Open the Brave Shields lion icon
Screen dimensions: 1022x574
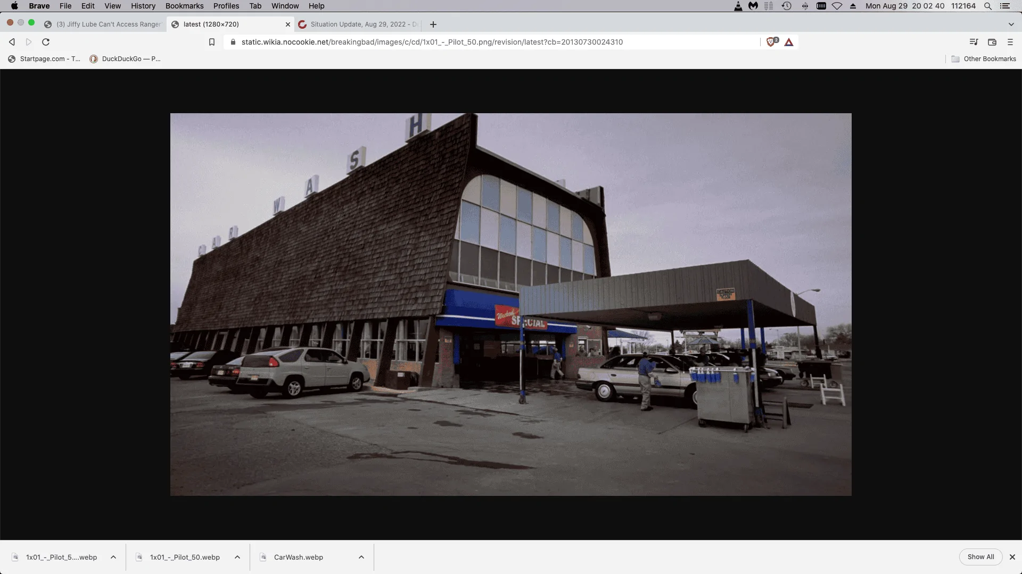click(772, 42)
